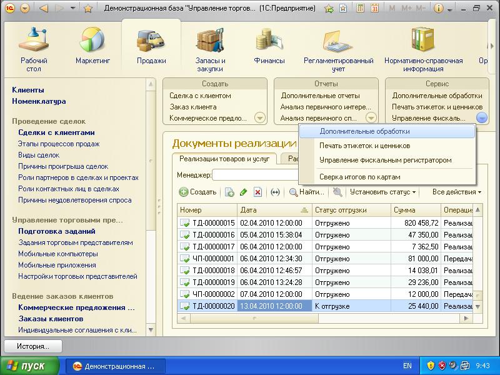Select Сверка итогов по картам menu item
The height and width of the screenshot is (375, 500).
pyautogui.click(x=359, y=177)
